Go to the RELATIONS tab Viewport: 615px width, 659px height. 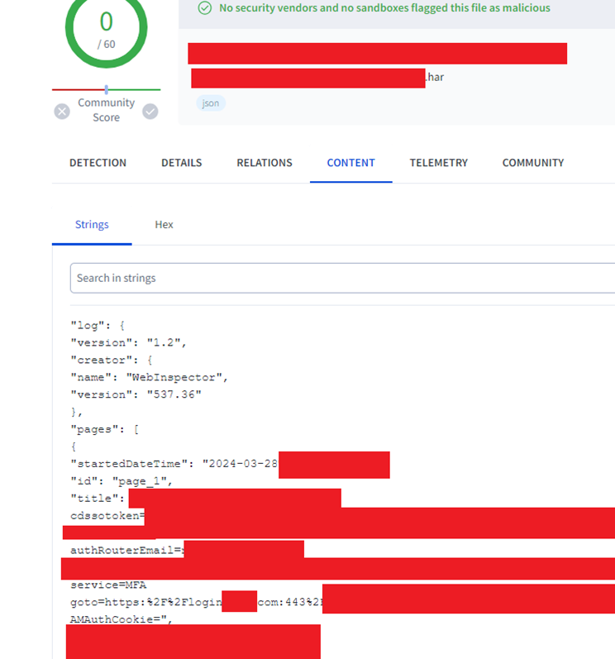(265, 163)
